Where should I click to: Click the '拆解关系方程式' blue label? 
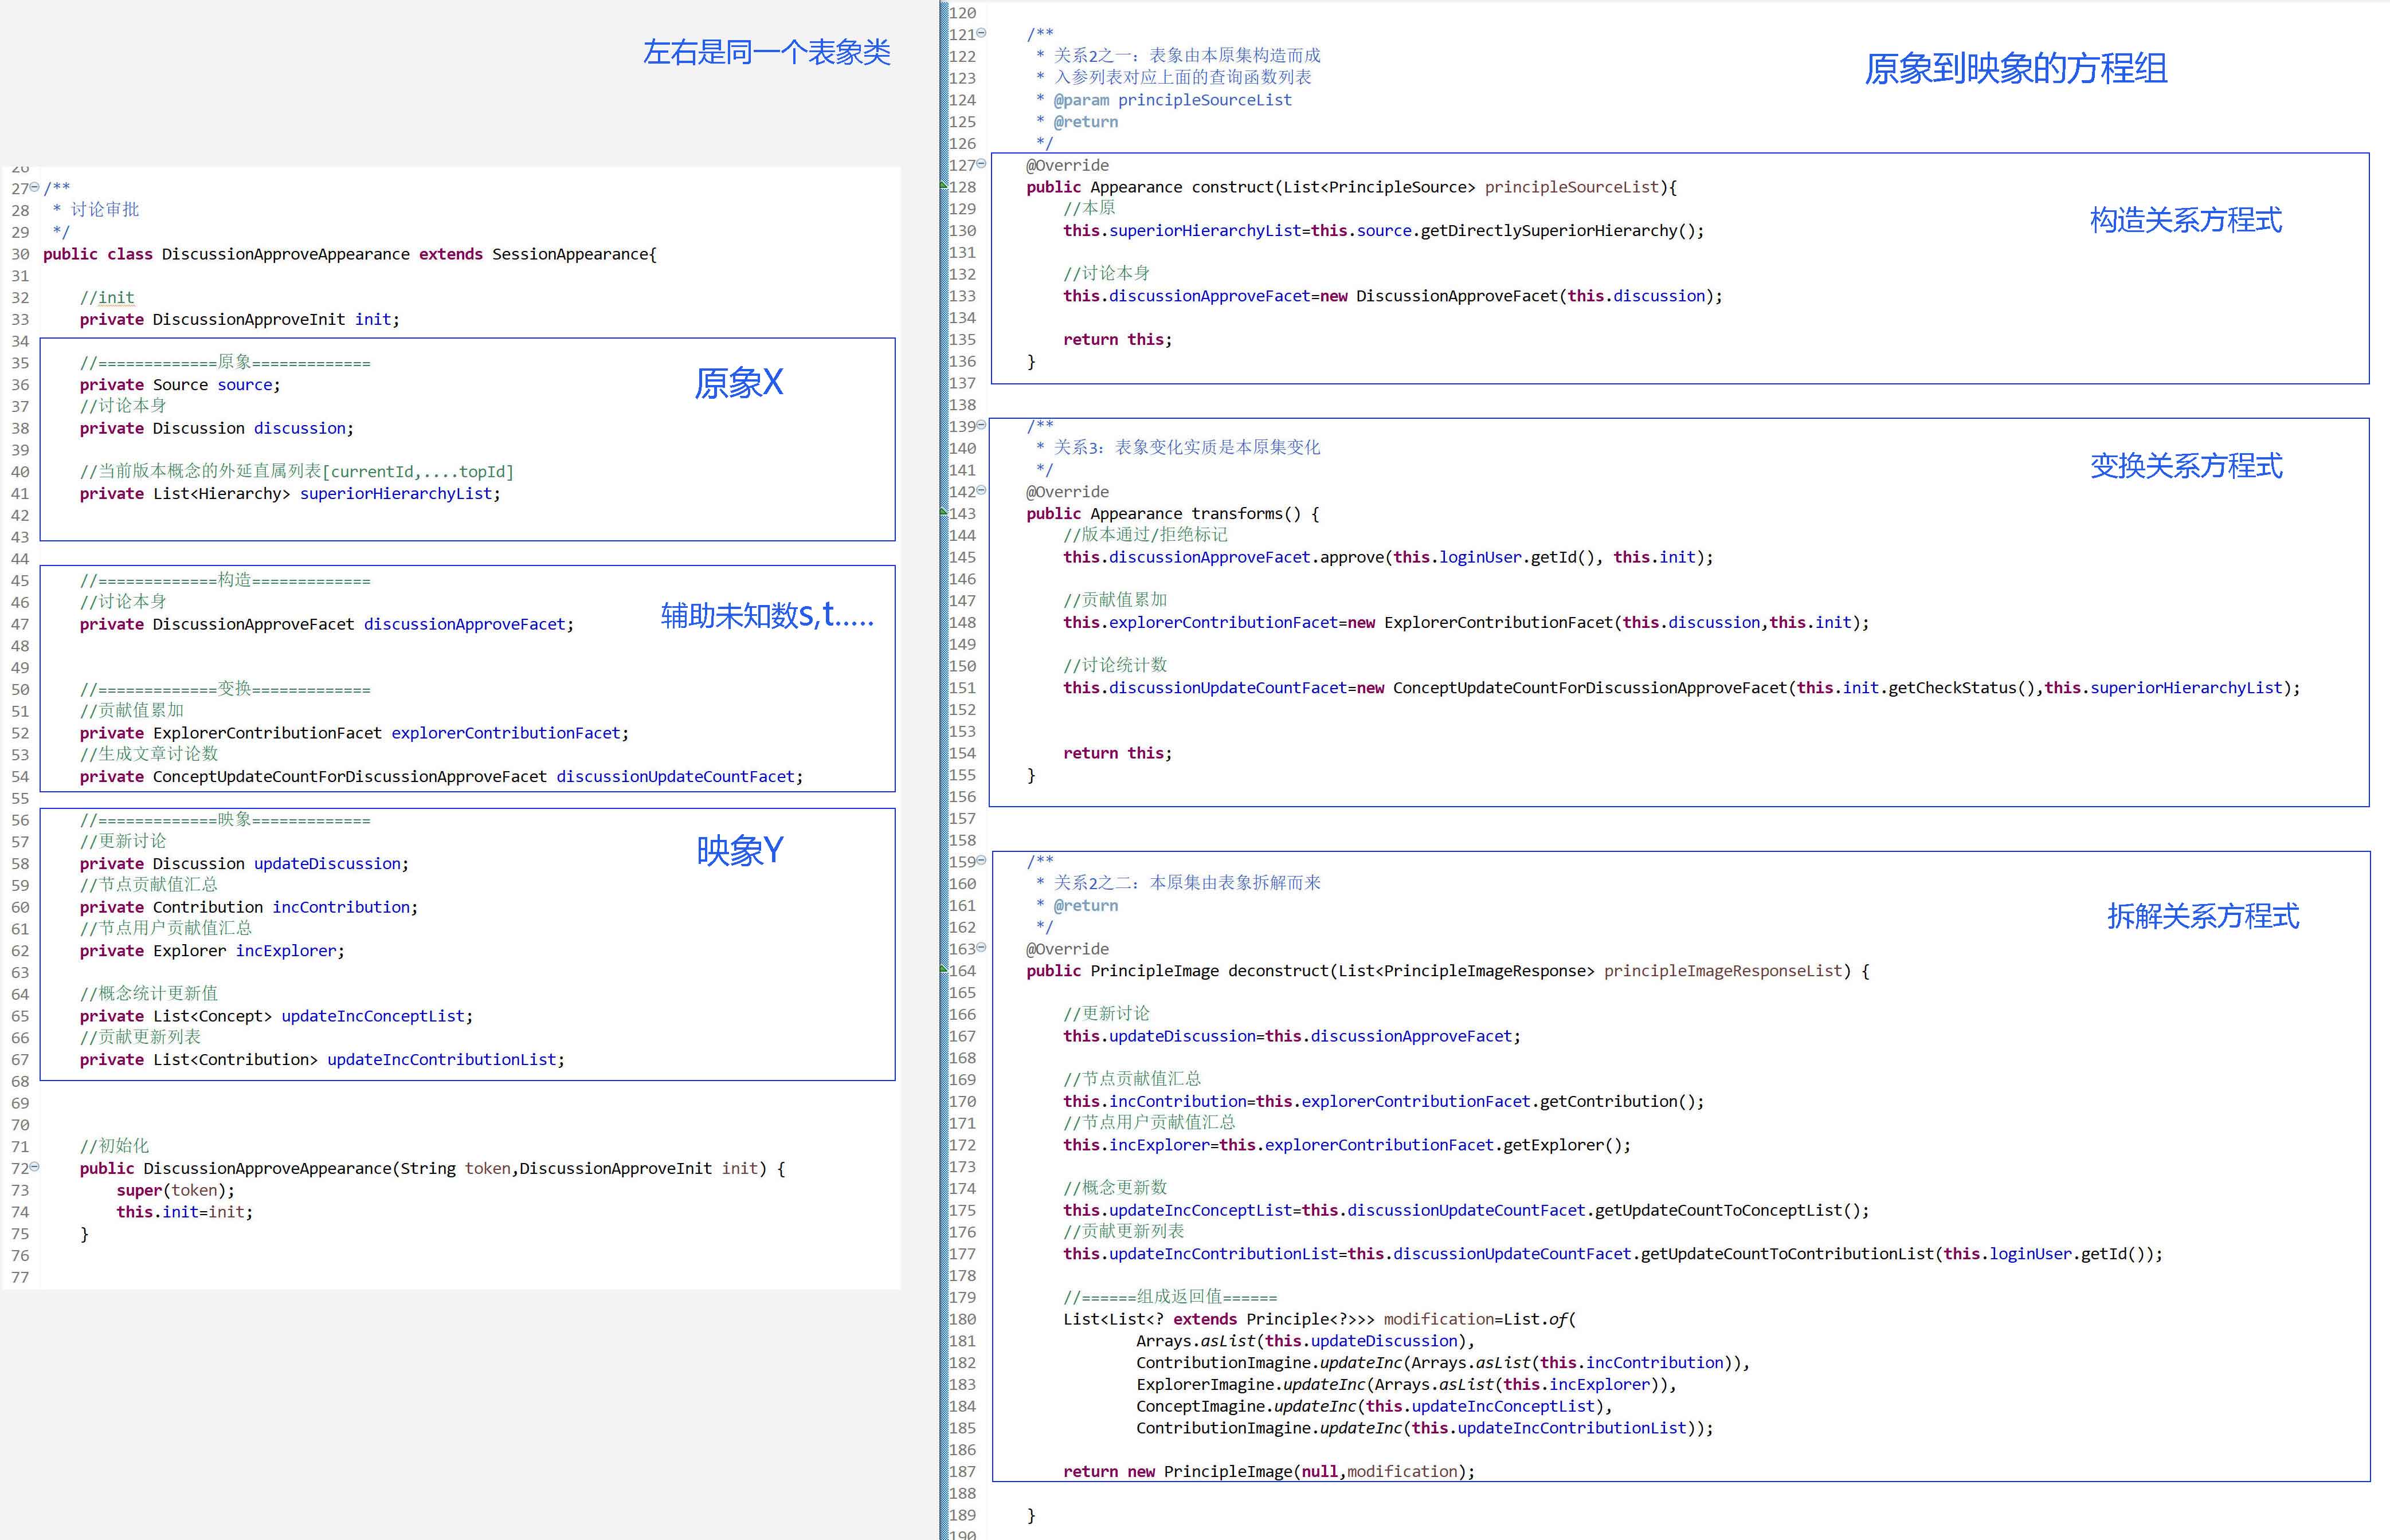2202,916
